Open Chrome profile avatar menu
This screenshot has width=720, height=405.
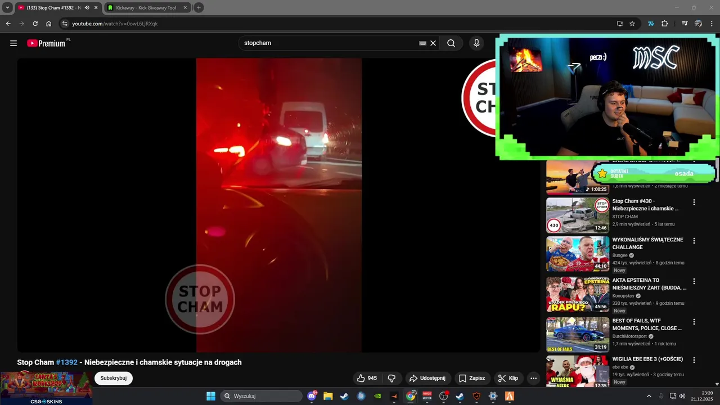point(698,24)
